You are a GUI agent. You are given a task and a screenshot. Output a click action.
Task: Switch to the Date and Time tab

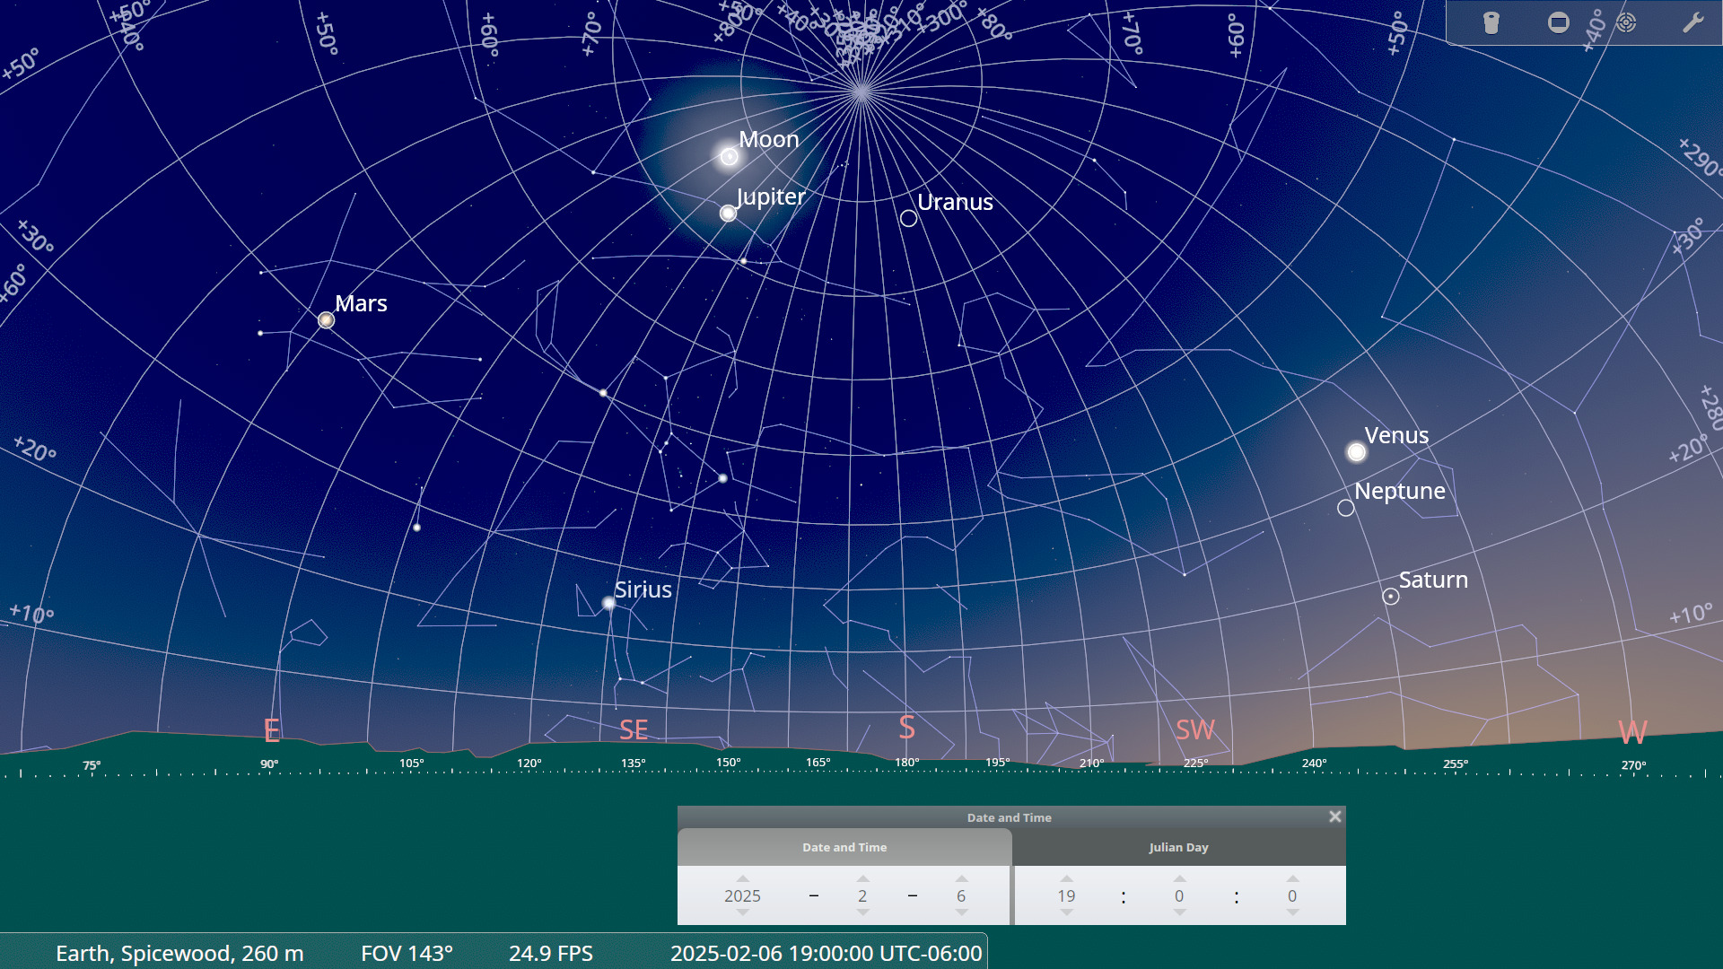coord(844,847)
